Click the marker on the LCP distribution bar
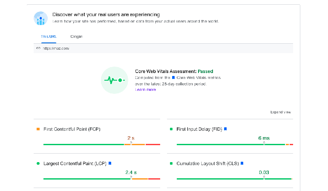328x191 pixels. (x=131, y=178)
